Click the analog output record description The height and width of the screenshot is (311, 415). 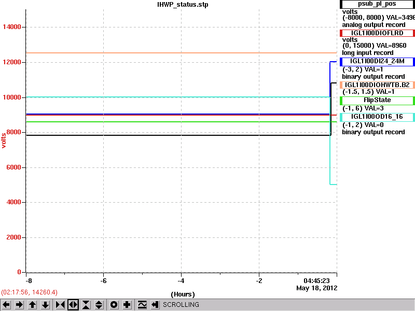(374, 25)
